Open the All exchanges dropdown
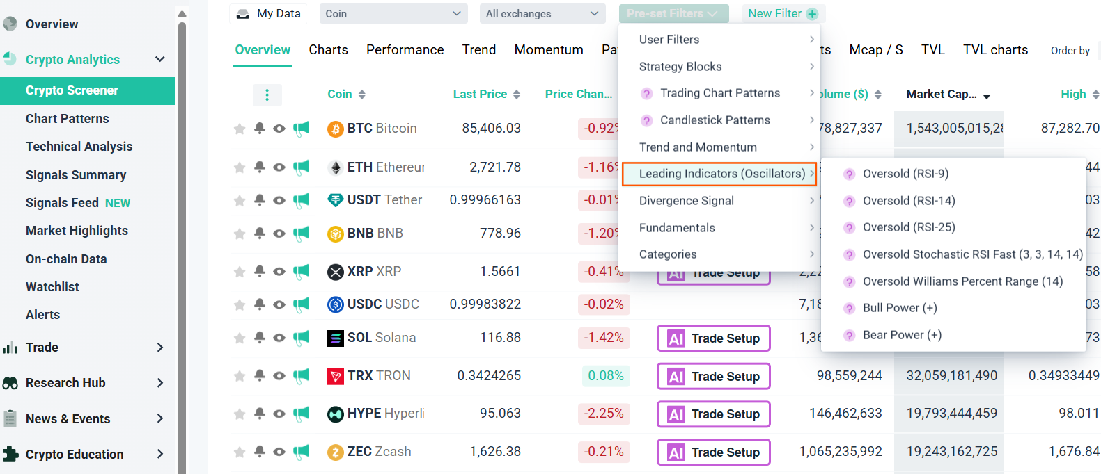 (542, 14)
